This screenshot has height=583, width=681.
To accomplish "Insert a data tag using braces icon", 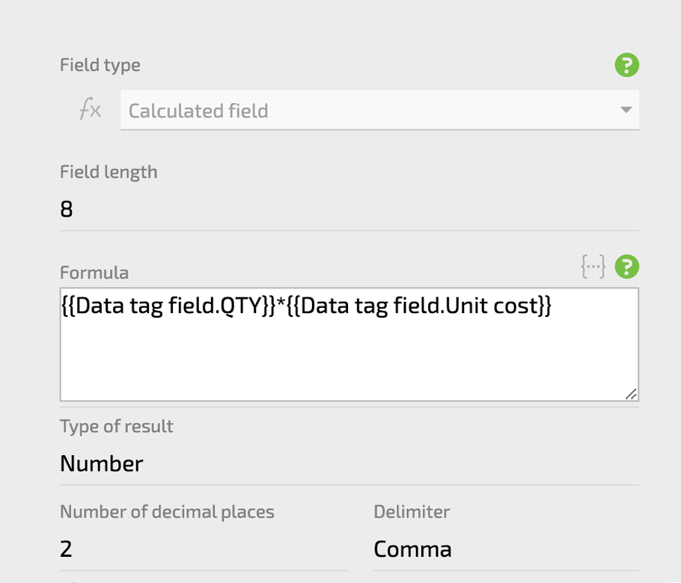I will pos(593,266).
